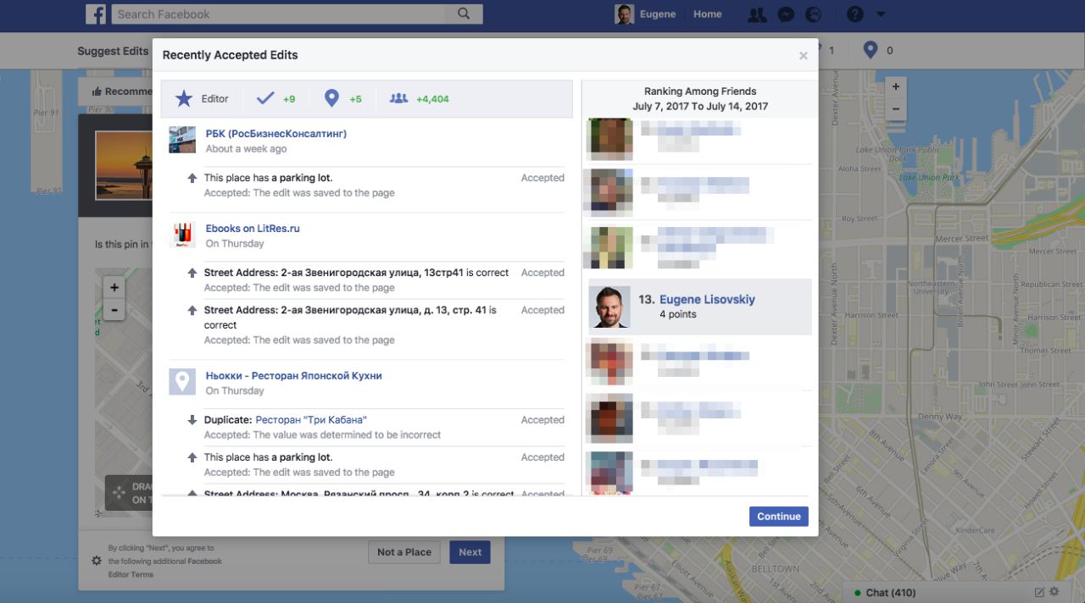Zoom in on the right Seattle map
The image size is (1085, 603).
point(896,86)
